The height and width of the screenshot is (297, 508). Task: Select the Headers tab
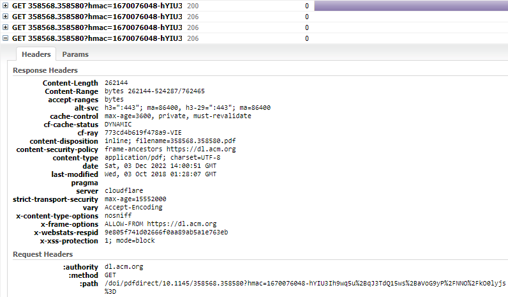tap(36, 54)
